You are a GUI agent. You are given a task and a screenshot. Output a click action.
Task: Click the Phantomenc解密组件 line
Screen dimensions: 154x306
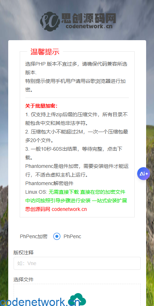click(x=49, y=184)
